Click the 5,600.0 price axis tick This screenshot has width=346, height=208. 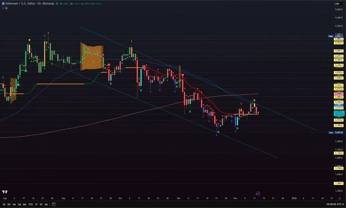(339, 9)
